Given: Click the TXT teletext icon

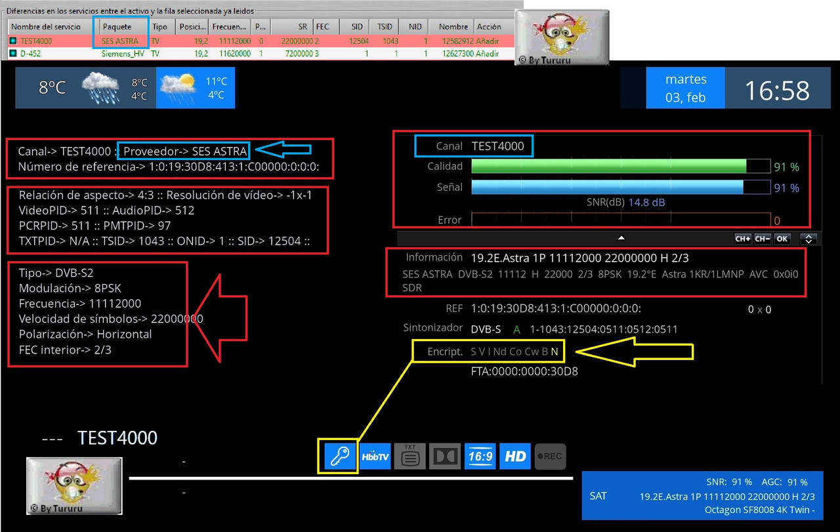Looking at the screenshot, I should click(410, 456).
